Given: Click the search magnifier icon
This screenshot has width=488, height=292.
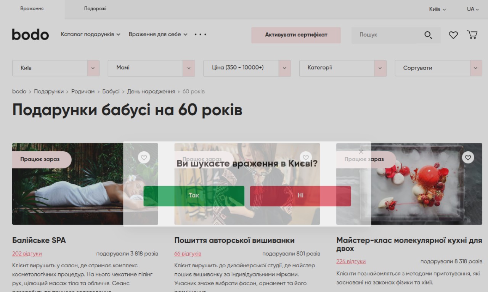Looking at the screenshot, I should [428, 35].
